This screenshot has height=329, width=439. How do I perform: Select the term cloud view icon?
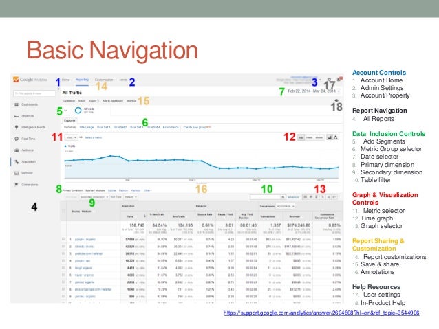click(329, 197)
